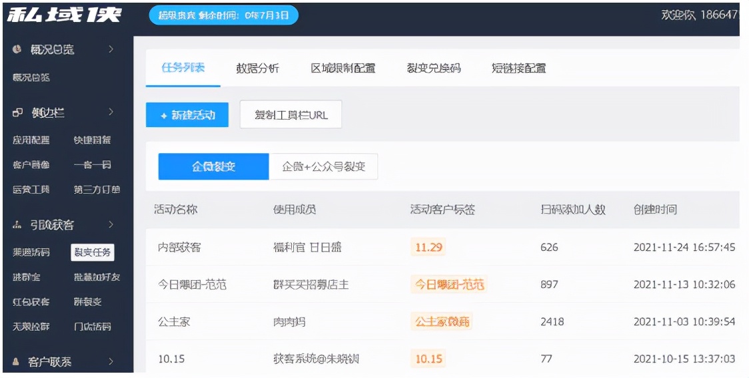Open 应用配置 in the sidebar
This screenshot has width=749, height=378.
[x=31, y=140]
